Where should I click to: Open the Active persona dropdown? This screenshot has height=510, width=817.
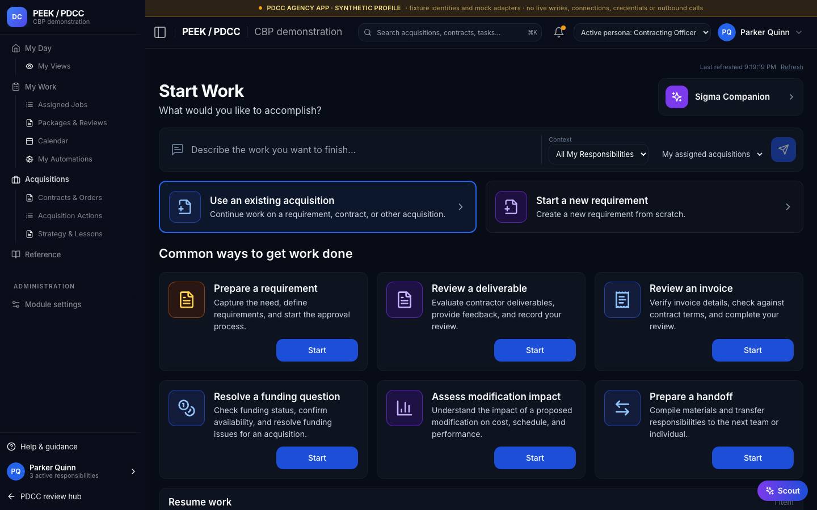coord(642,32)
